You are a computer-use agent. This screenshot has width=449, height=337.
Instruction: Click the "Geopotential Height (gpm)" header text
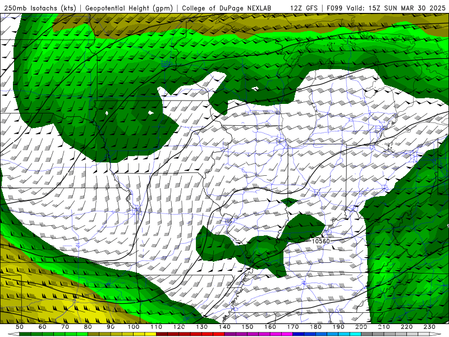coord(129,8)
